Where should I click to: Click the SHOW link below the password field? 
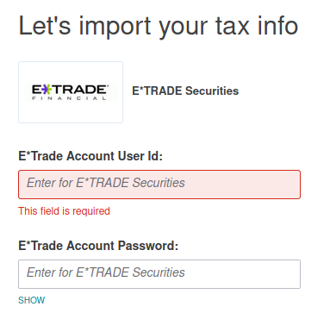pyautogui.click(x=32, y=300)
